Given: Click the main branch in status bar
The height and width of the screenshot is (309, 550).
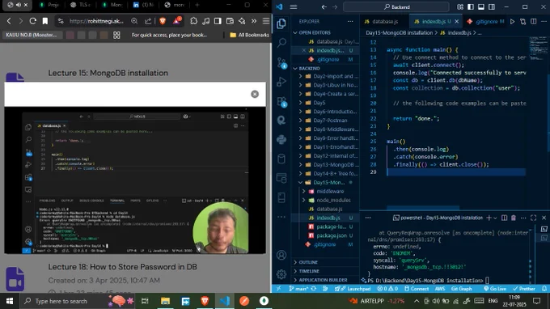Looking at the screenshot, I should [x=298, y=289].
